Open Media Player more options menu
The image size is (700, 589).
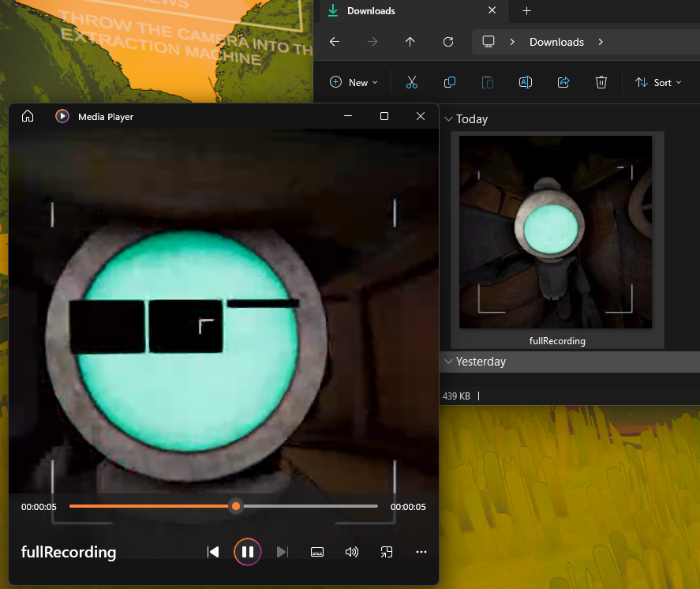[x=421, y=552]
